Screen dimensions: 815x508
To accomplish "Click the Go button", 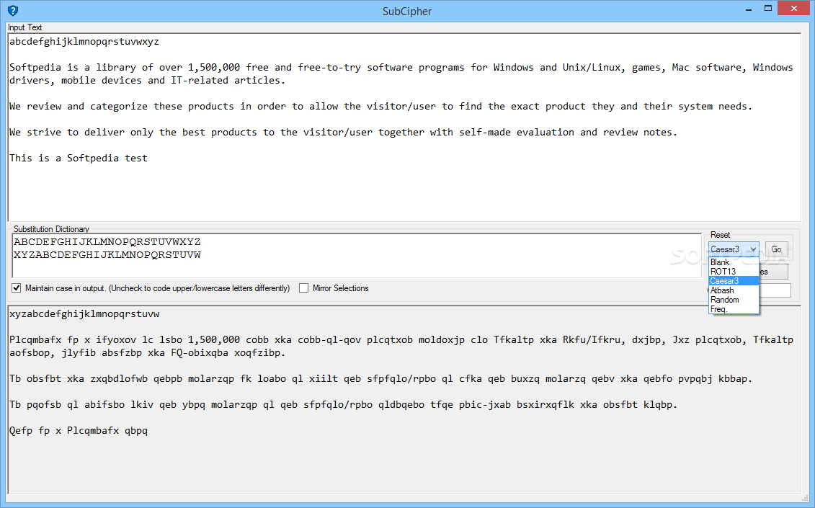I will 777,249.
